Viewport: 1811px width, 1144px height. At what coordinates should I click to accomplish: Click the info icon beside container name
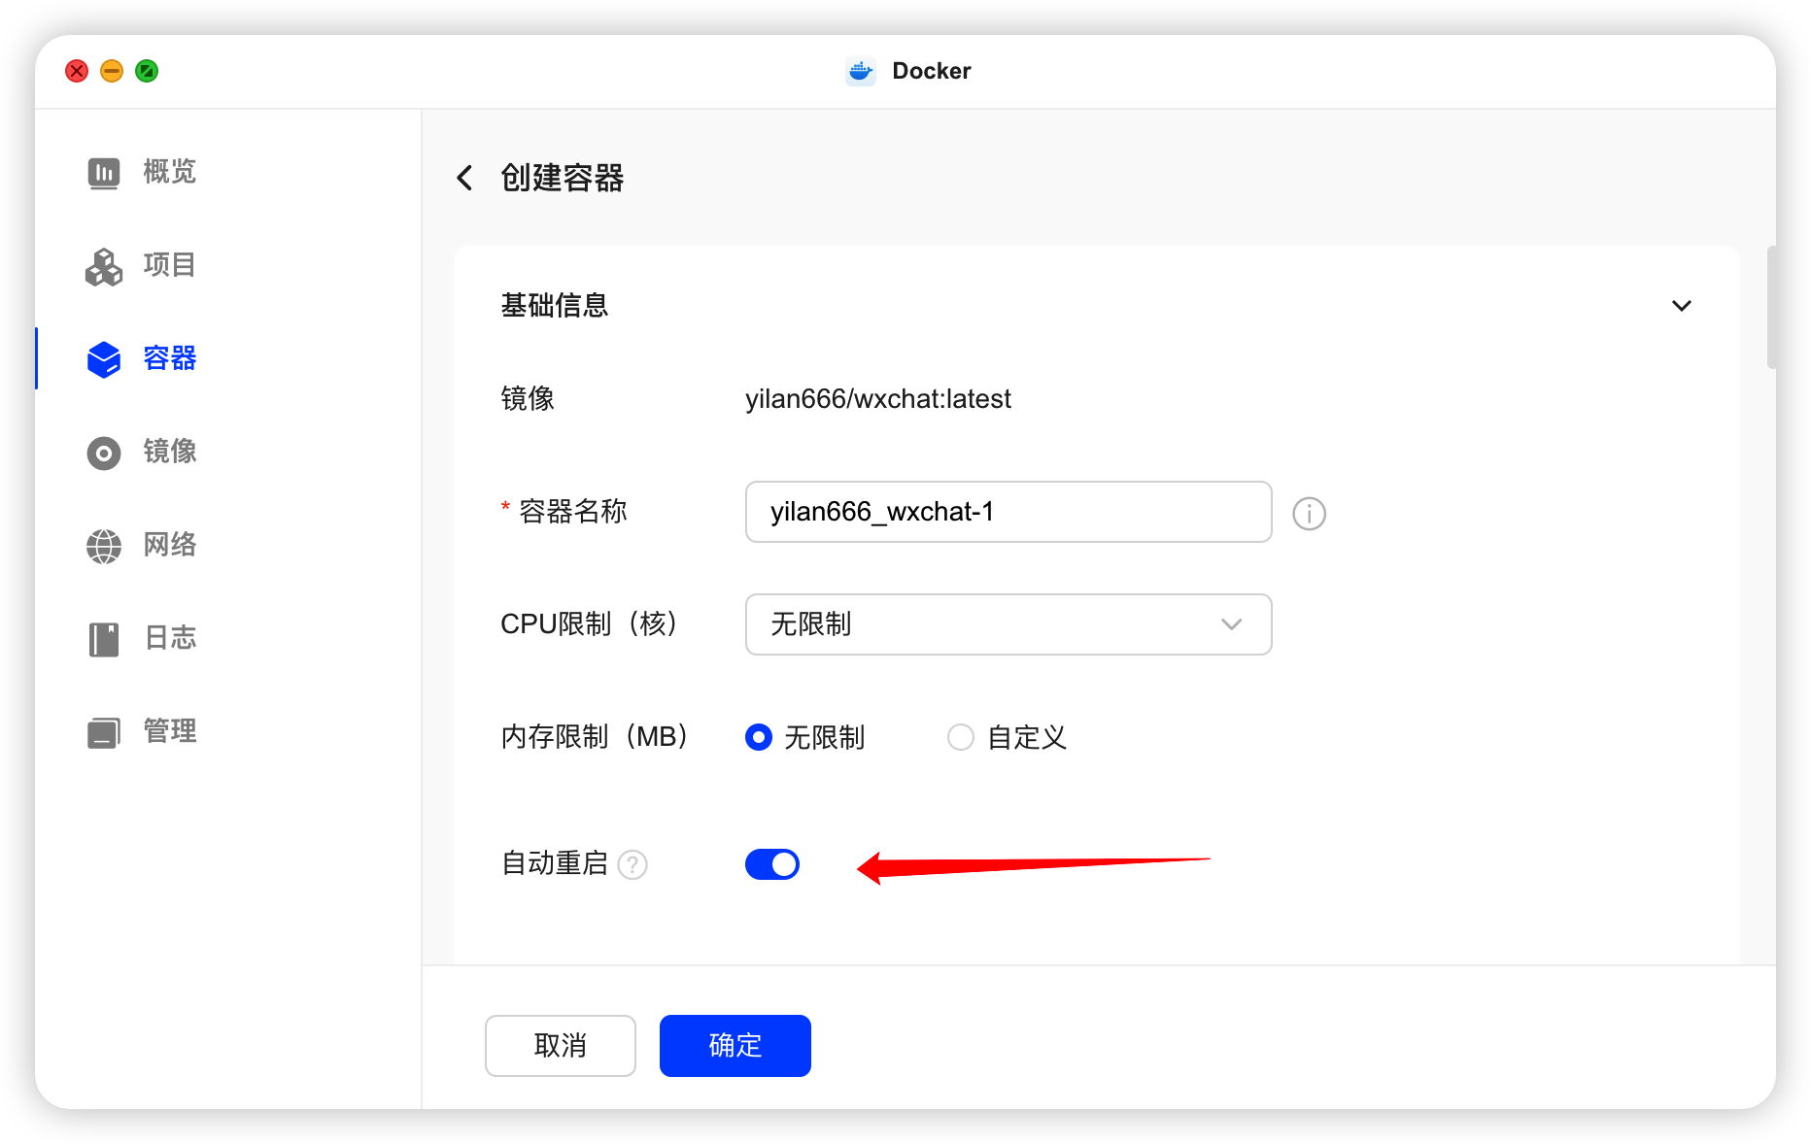tap(1309, 513)
